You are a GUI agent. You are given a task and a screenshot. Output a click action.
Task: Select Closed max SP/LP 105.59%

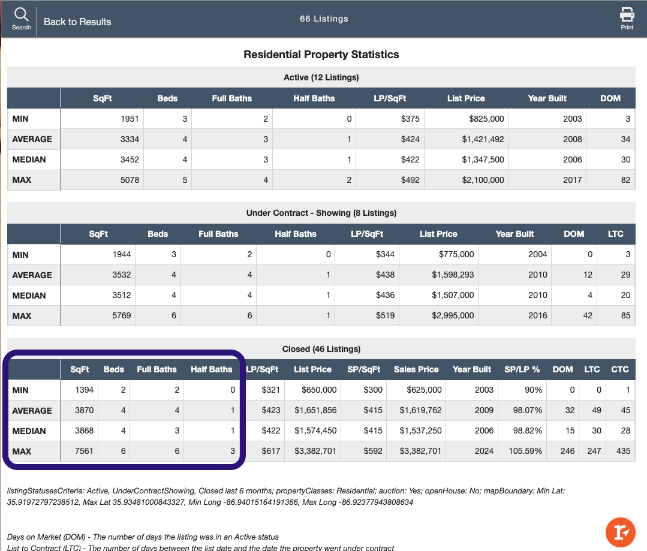point(525,451)
